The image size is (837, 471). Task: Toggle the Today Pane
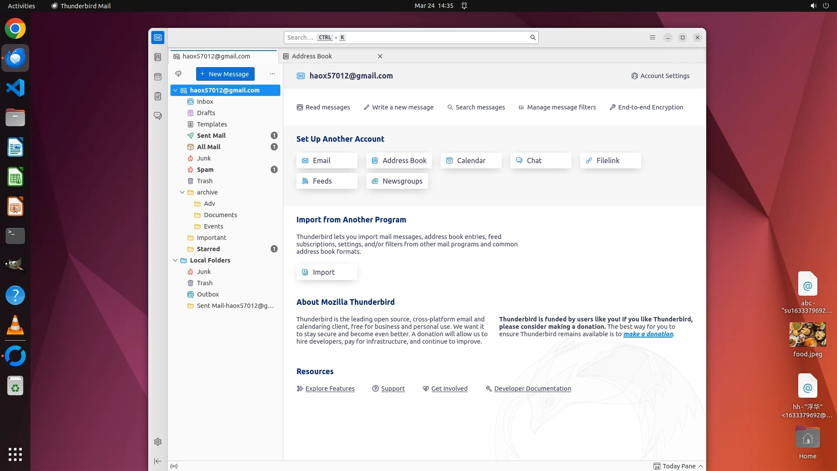(x=678, y=466)
